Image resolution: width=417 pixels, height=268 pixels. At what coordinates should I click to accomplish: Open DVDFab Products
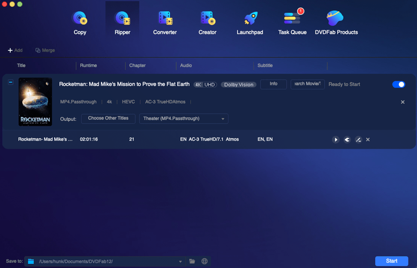[336, 23]
